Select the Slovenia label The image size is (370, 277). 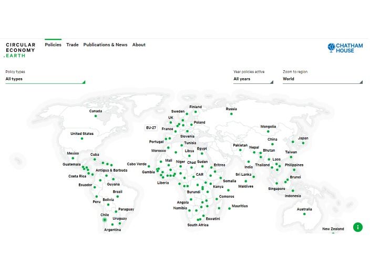tap(187, 136)
